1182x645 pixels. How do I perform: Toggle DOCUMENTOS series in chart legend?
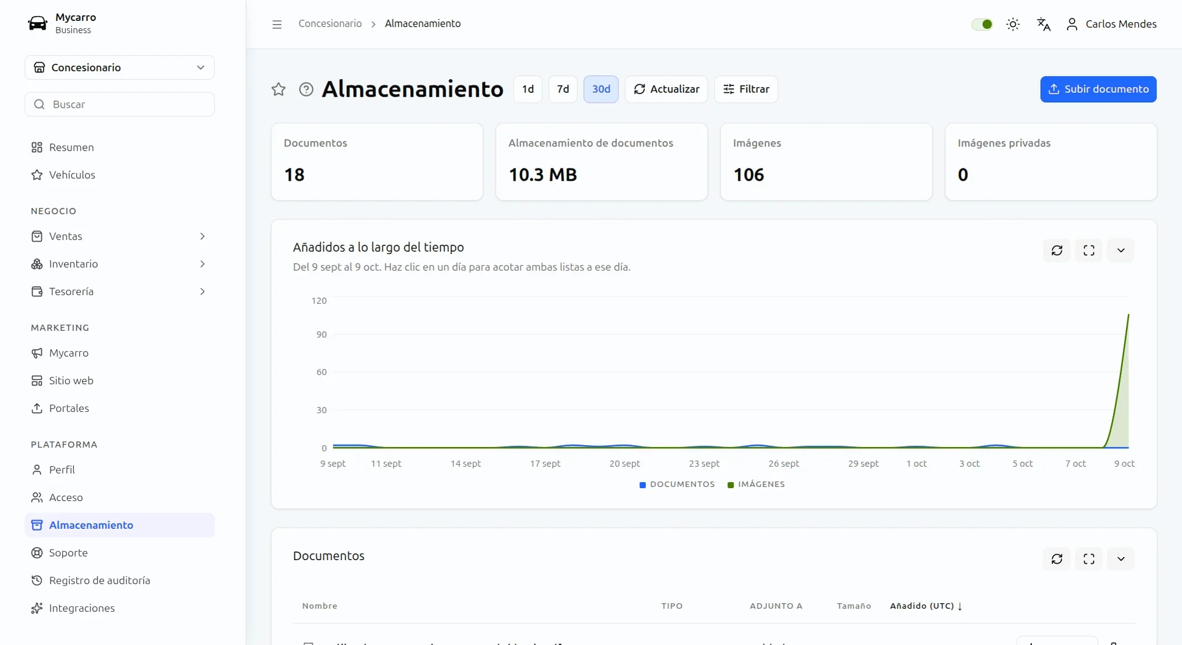(x=677, y=485)
